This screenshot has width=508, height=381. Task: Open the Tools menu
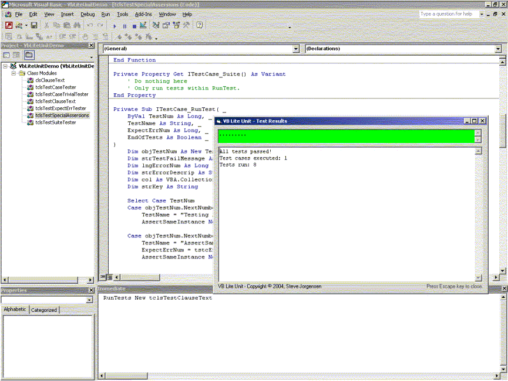coord(123,14)
